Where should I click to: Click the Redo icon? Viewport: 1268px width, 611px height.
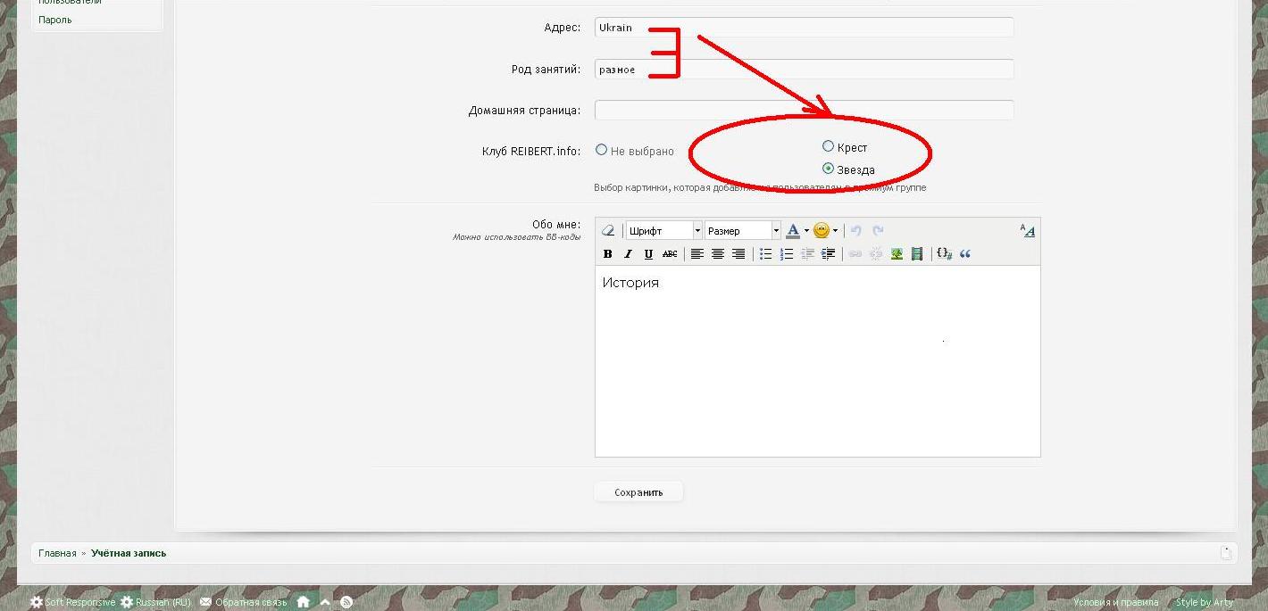coord(878,230)
